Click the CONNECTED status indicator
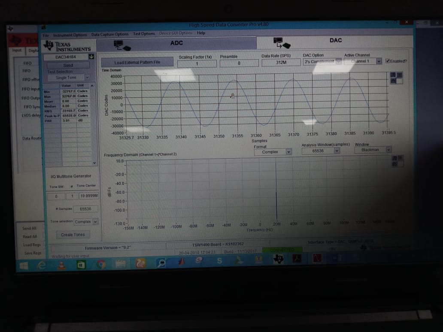443x332 pixels. point(282,250)
